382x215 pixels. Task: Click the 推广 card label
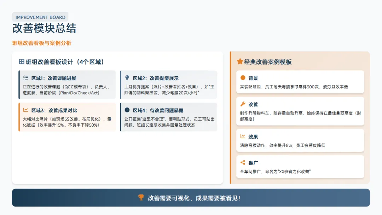[x=253, y=163]
